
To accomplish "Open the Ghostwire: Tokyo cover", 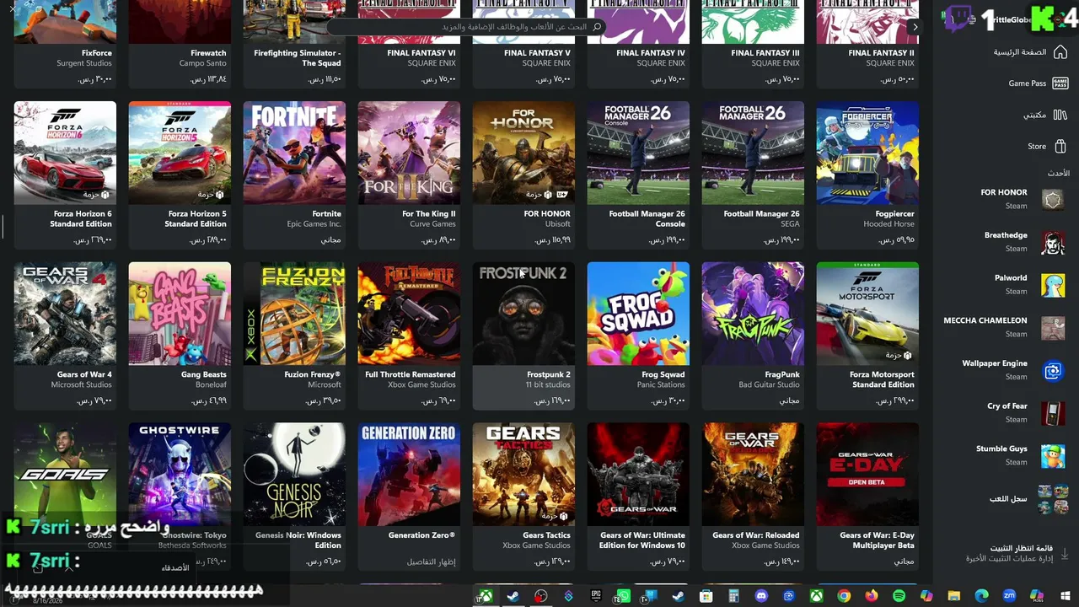I will coord(180,474).
